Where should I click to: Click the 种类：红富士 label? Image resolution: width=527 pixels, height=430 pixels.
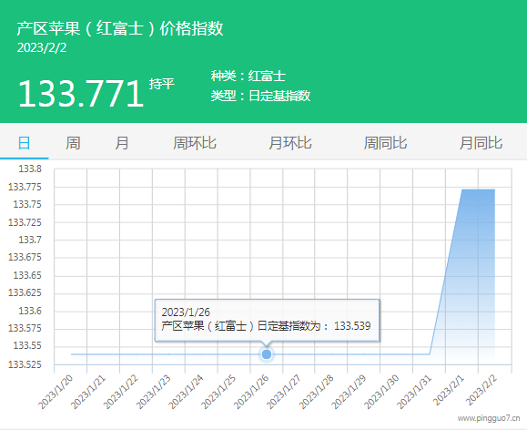coord(248,76)
